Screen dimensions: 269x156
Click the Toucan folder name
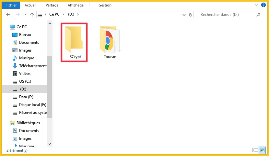coord(110,57)
